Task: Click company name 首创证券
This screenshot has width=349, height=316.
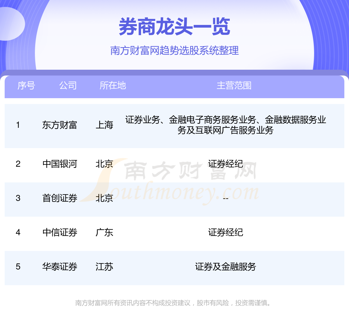Action: click(60, 198)
